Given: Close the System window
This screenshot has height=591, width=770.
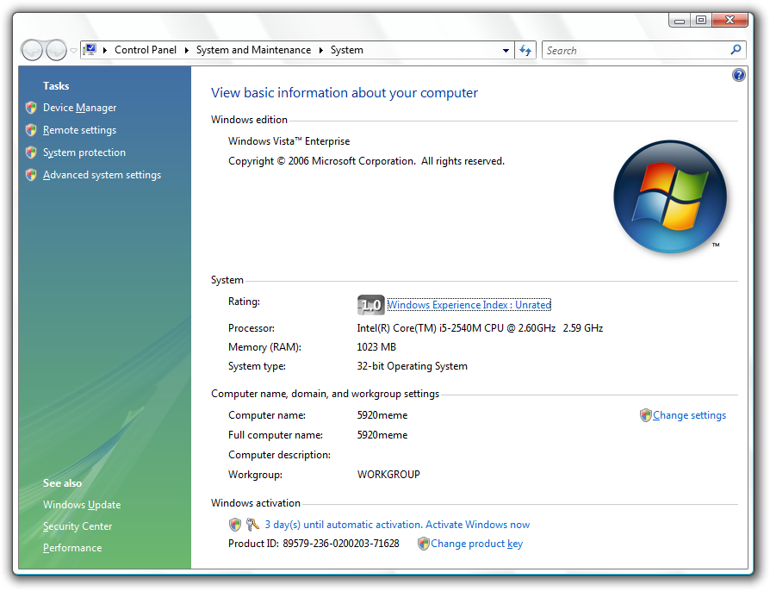Looking at the screenshot, I should point(730,20).
